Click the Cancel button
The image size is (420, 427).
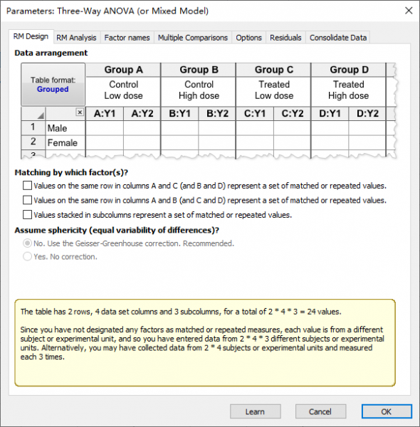click(320, 411)
